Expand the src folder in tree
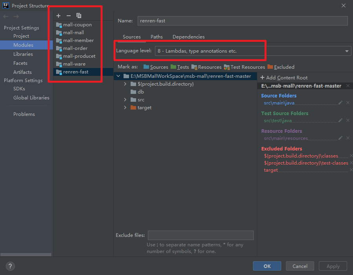This screenshot has height=275, width=353. tap(125, 100)
